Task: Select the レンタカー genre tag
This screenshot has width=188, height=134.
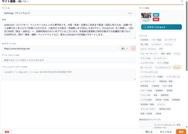Action: [x=157, y=44]
